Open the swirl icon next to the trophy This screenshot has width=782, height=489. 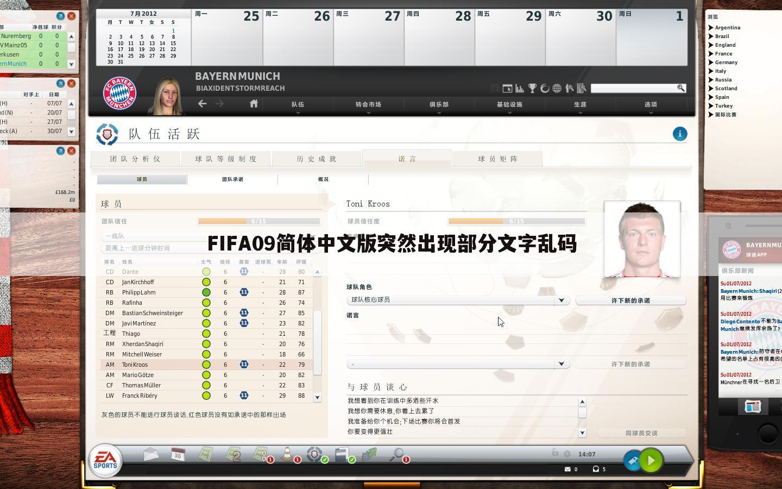tap(545, 88)
